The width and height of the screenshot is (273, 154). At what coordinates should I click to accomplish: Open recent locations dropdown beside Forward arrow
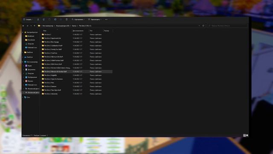coord(31,26)
